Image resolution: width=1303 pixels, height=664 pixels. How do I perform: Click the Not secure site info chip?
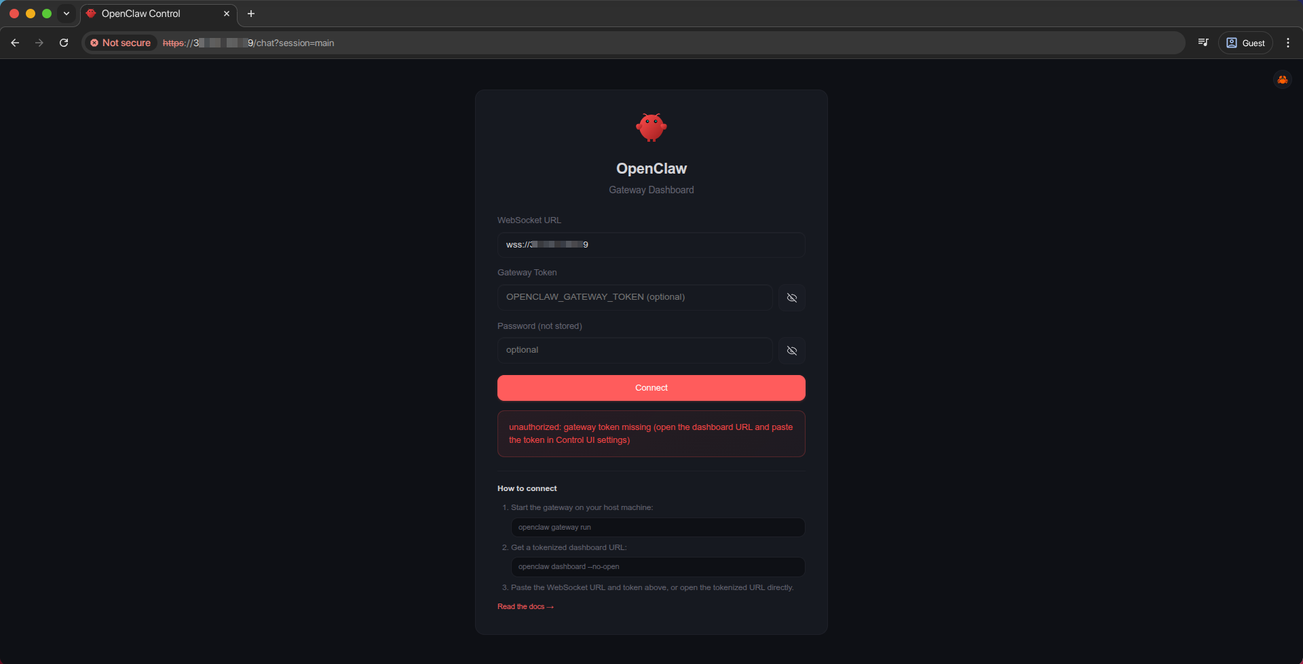(121, 43)
